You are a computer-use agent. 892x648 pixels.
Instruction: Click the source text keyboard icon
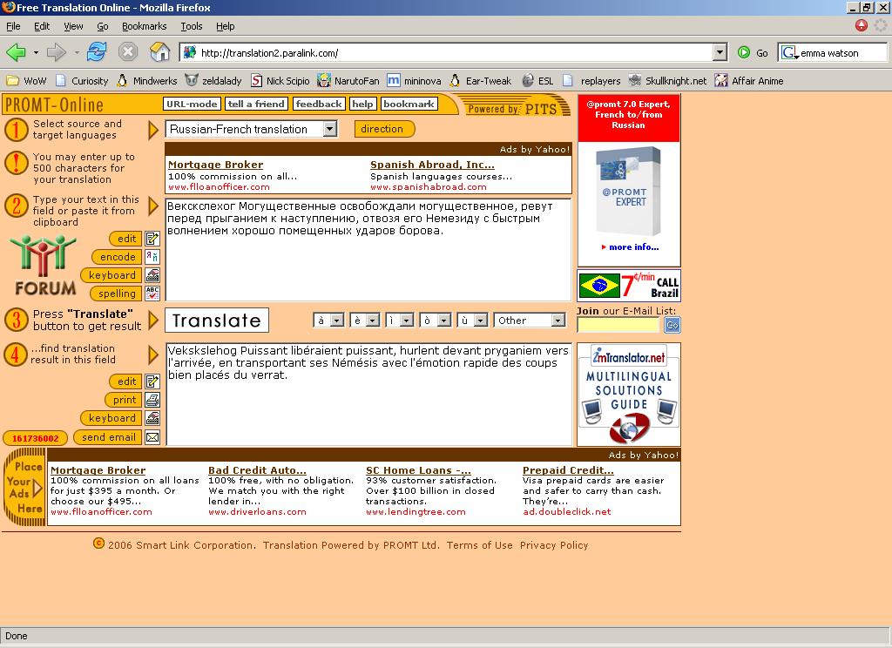(x=152, y=275)
